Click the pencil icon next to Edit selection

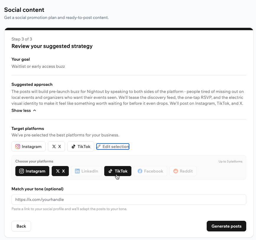pos(99,146)
